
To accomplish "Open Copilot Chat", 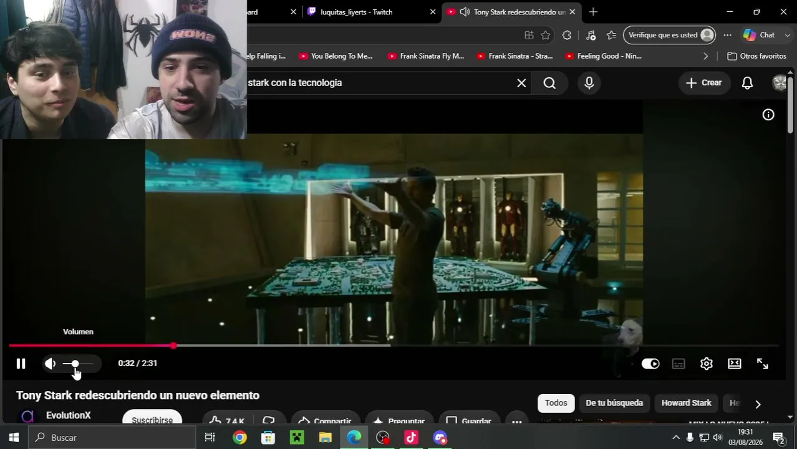I will pos(759,35).
